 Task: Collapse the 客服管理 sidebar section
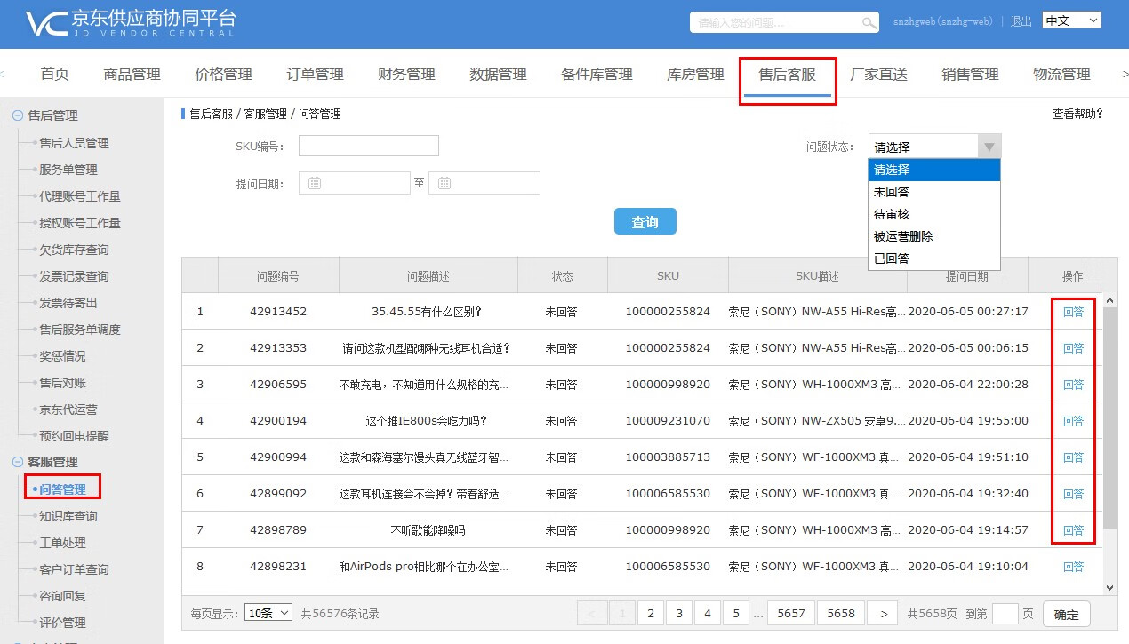pos(17,462)
